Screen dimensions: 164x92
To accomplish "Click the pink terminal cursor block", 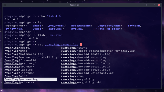I will tap(81, 44).
